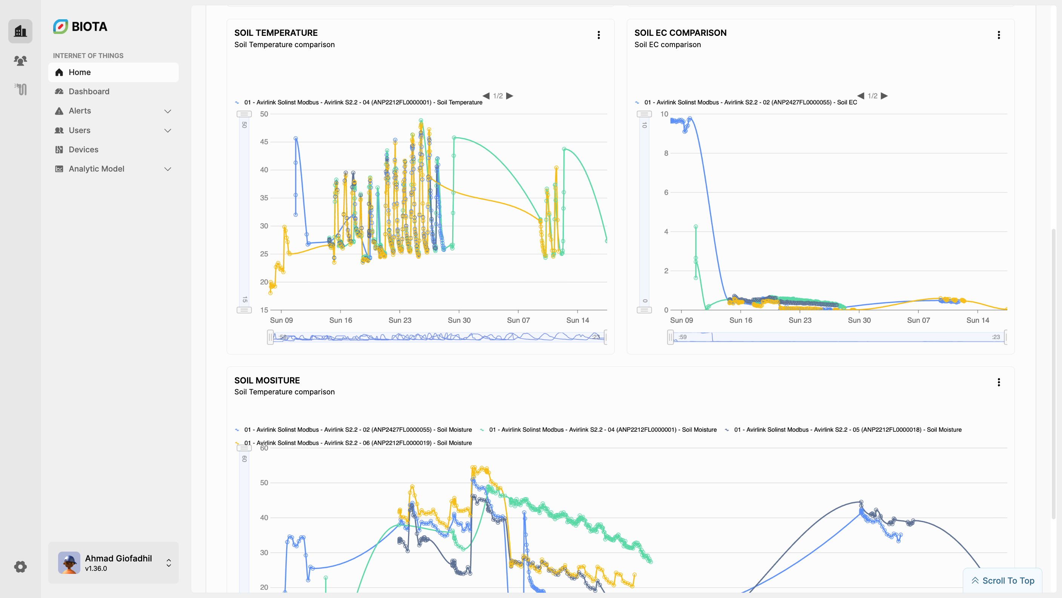Click the BIOTA logo
The height and width of the screenshot is (598, 1062).
(80, 26)
